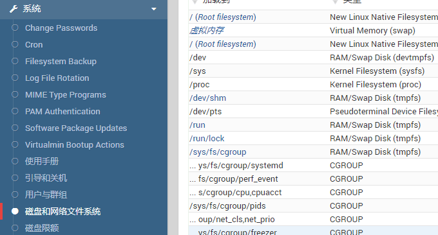Collapse the 系统 section arrow
Viewport: 438px width, 235px height.
tap(154, 9)
